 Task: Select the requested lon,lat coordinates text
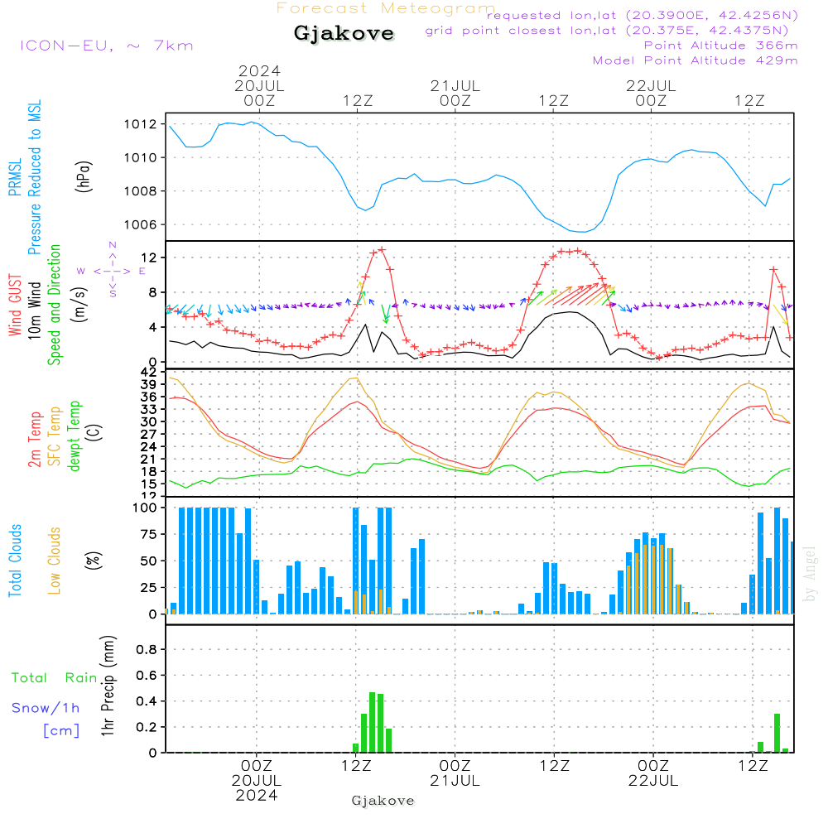[643, 15]
